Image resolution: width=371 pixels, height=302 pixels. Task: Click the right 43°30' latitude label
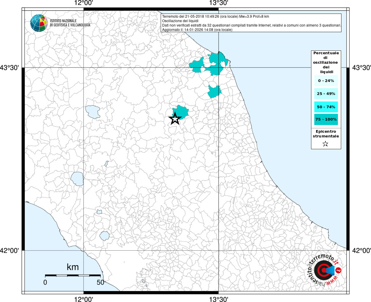pos(361,68)
